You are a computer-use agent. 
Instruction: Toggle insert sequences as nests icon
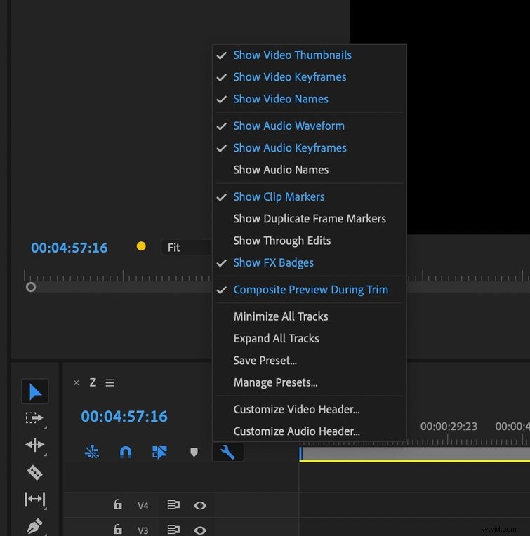coord(92,452)
